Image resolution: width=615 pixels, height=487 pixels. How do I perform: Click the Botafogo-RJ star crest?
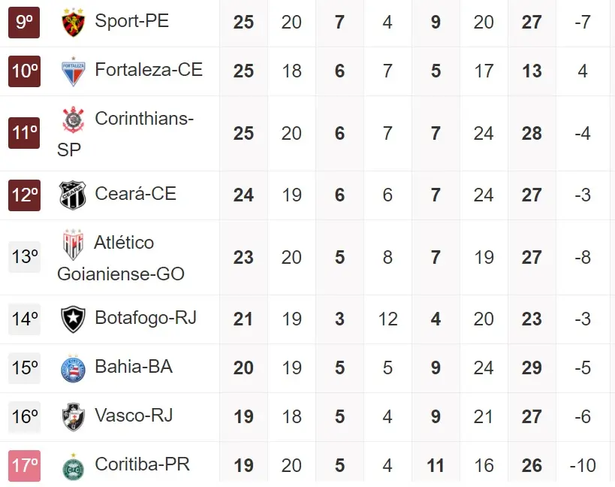coord(73,319)
